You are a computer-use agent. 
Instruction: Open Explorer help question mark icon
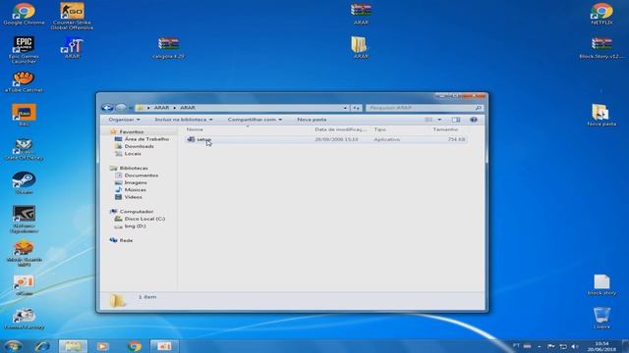474,120
